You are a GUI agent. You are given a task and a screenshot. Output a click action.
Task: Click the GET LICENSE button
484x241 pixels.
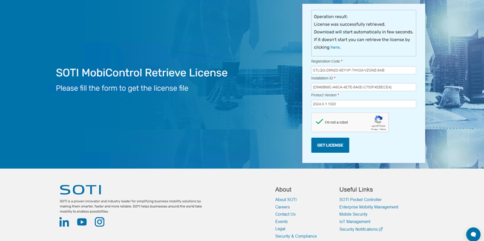tap(330, 145)
